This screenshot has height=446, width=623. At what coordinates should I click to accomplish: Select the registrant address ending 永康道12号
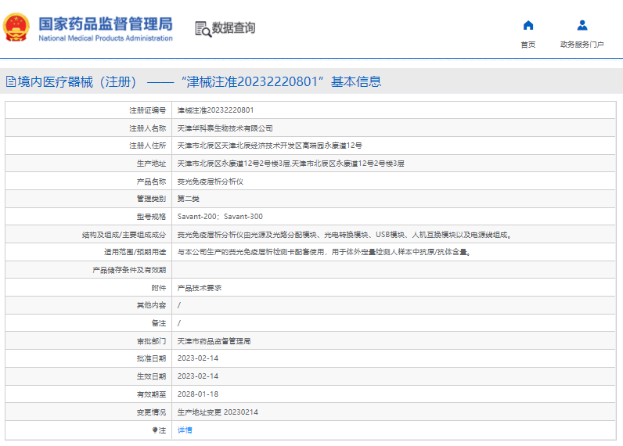coord(270,146)
